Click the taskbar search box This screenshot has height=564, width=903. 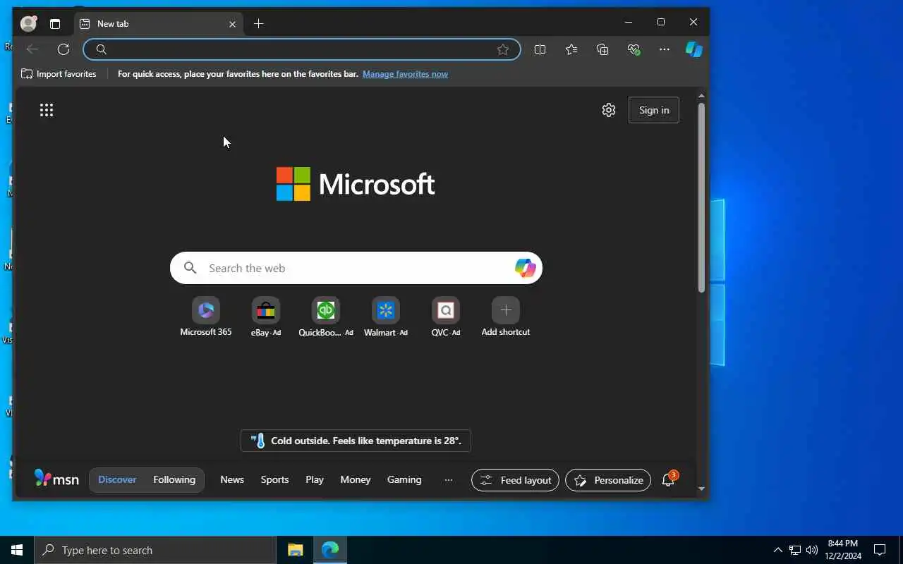[x=155, y=550]
